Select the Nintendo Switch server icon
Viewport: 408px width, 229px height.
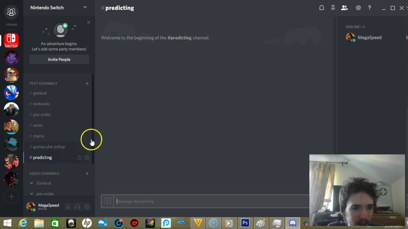click(11, 40)
